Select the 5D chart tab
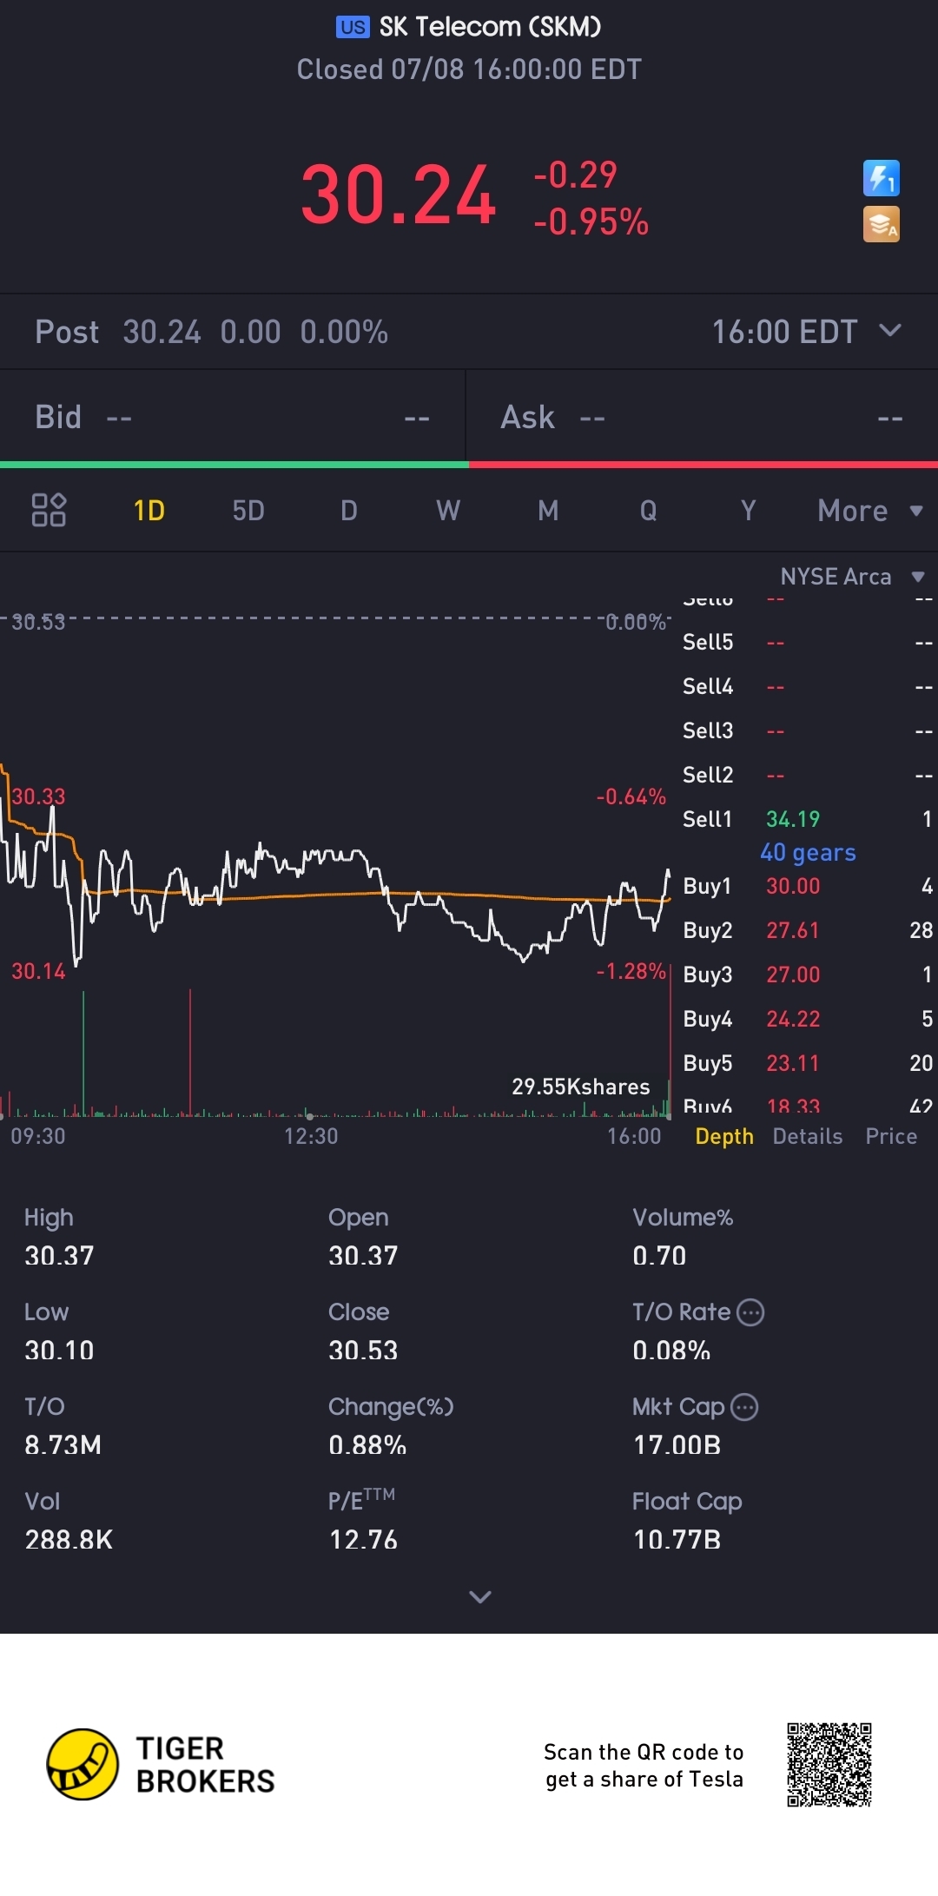The height and width of the screenshot is (1896, 938). [248, 511]
